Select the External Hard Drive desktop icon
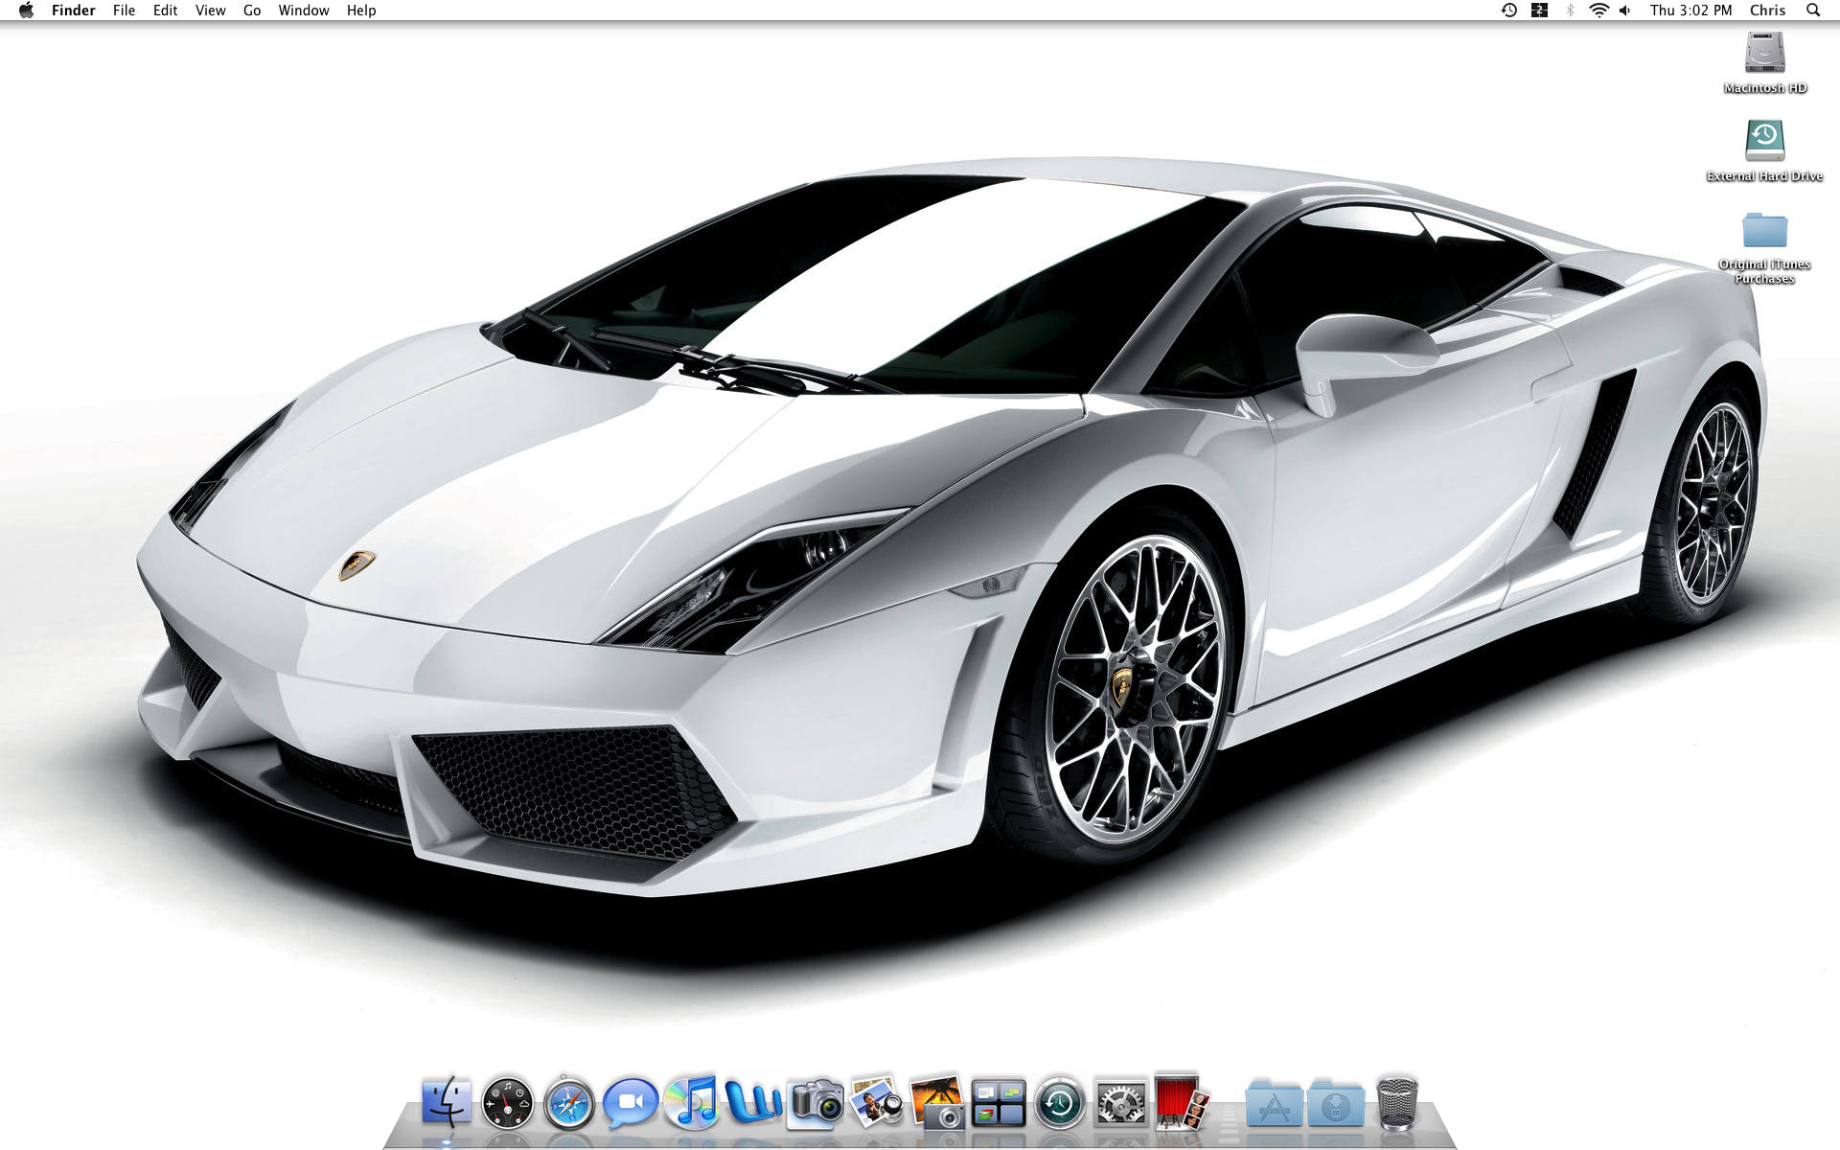This screenshot has height=1150, width=1840. [x=1765, y=150]
